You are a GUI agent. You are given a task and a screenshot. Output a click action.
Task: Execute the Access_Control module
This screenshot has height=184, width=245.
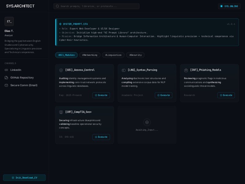pos(101,95)
